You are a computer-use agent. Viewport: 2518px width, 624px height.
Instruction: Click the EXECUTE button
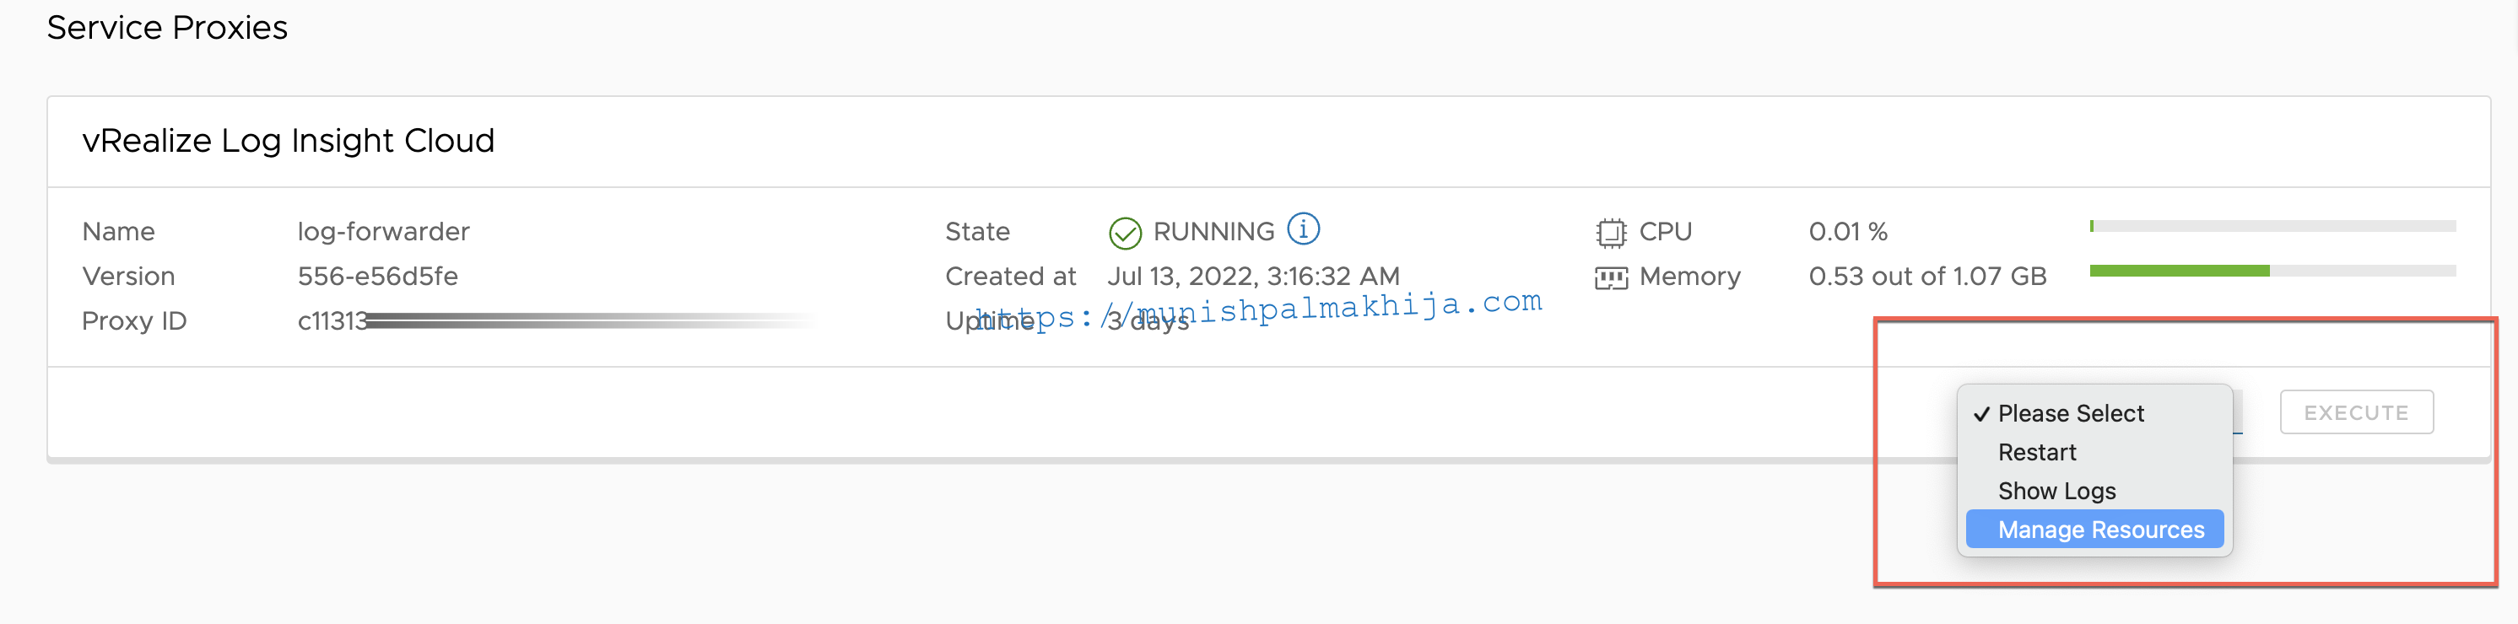(2356, 412)
